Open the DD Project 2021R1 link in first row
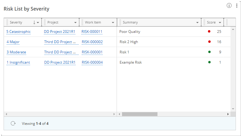 tap(60, 32)
